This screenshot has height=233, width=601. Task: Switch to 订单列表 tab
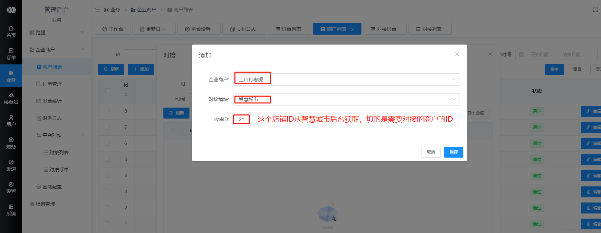289,29
